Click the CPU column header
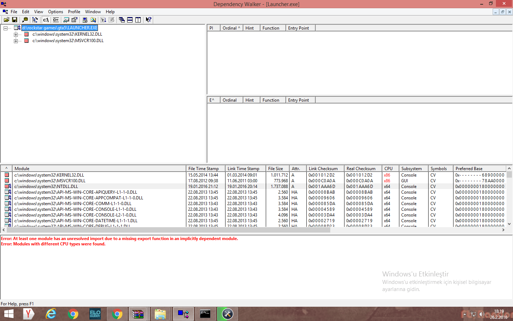This screenshot has height=321, width=513. tap(390, 169)
